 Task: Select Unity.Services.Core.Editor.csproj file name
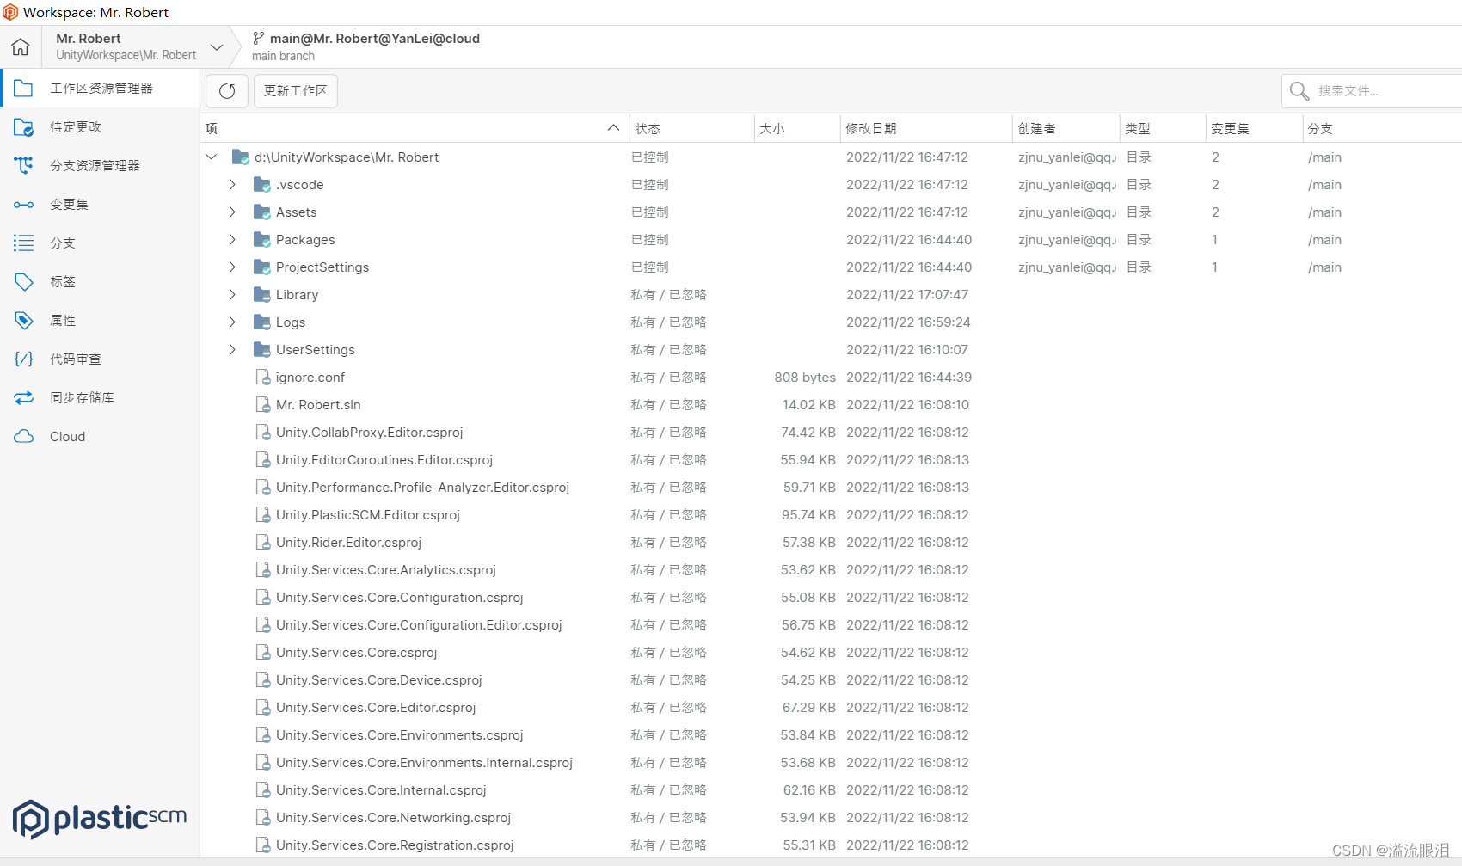coord(376,708)
